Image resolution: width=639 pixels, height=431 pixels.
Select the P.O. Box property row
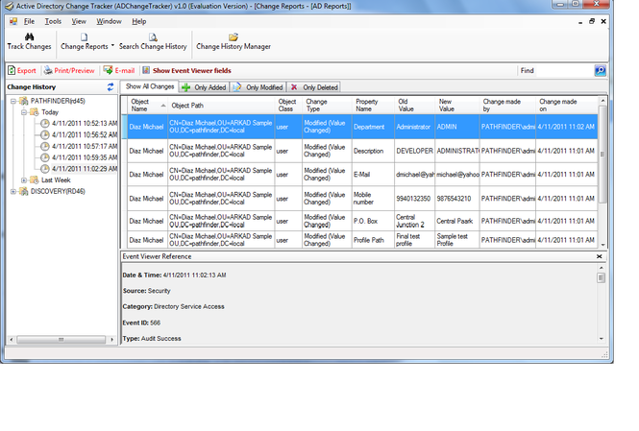click(x=362, y=221)
